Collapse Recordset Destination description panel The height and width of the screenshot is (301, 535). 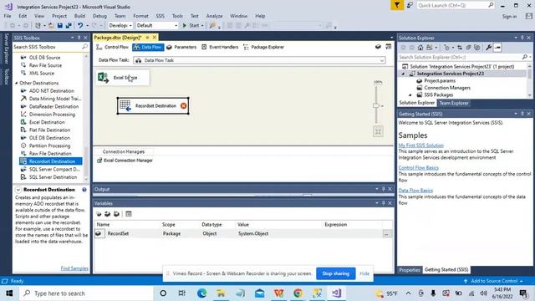point(18,190)
